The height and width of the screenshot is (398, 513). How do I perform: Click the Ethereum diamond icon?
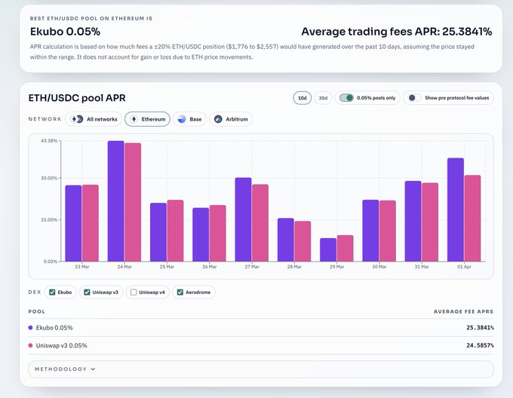134,119
